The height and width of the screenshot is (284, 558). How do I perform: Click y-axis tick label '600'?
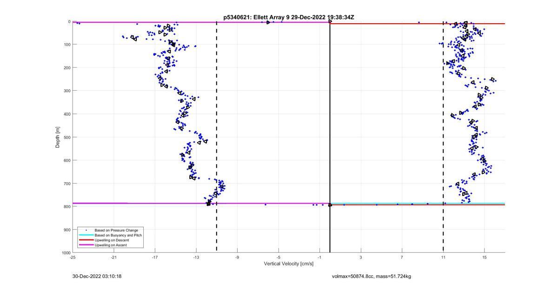pos(67,160)
